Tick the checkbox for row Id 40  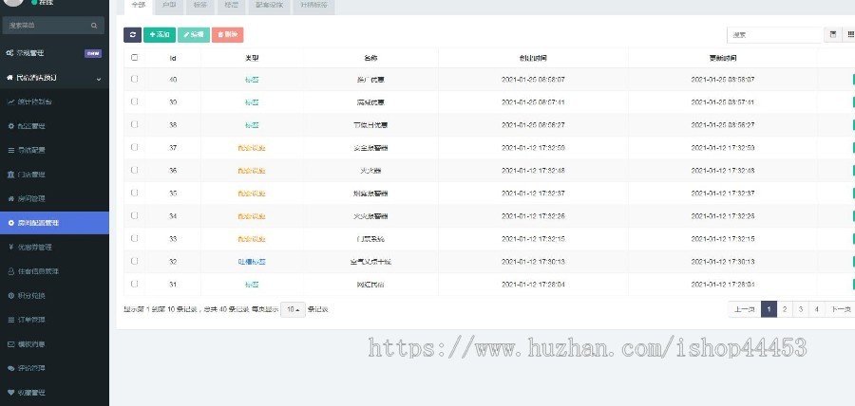tap(135, 79)
